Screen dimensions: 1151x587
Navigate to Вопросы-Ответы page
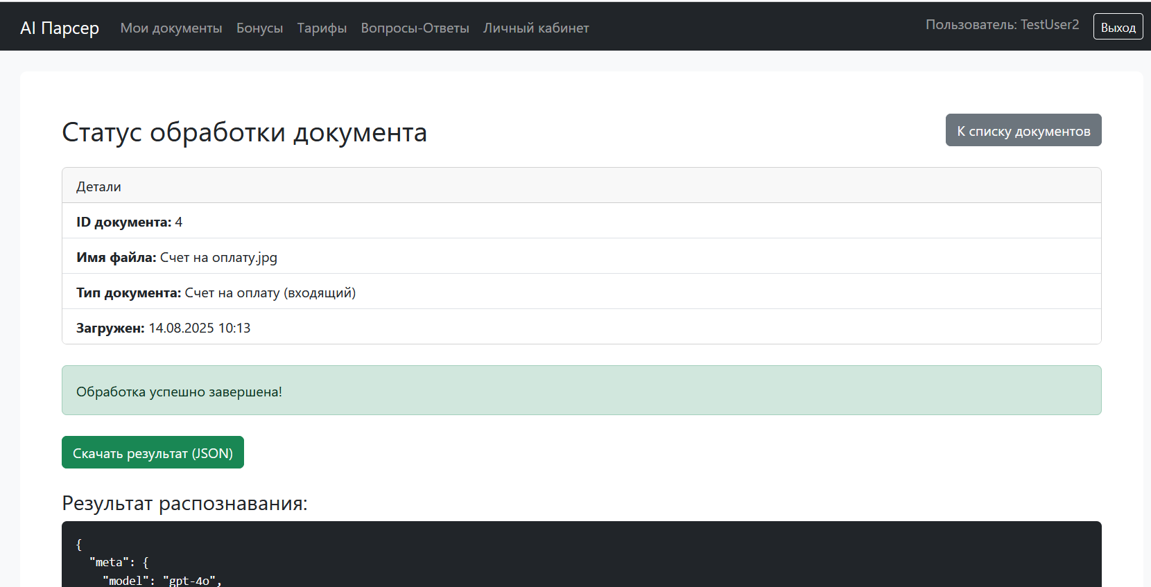coord(415,28)
